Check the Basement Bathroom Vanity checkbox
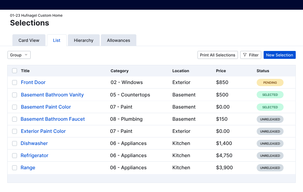 point(15,95)
